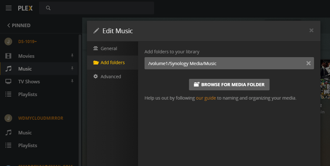Open Playlists under DS-1019+
Image resolution: width=330 pixels, height=166 pixels.
pyautogui.click(x=27, y=94)
